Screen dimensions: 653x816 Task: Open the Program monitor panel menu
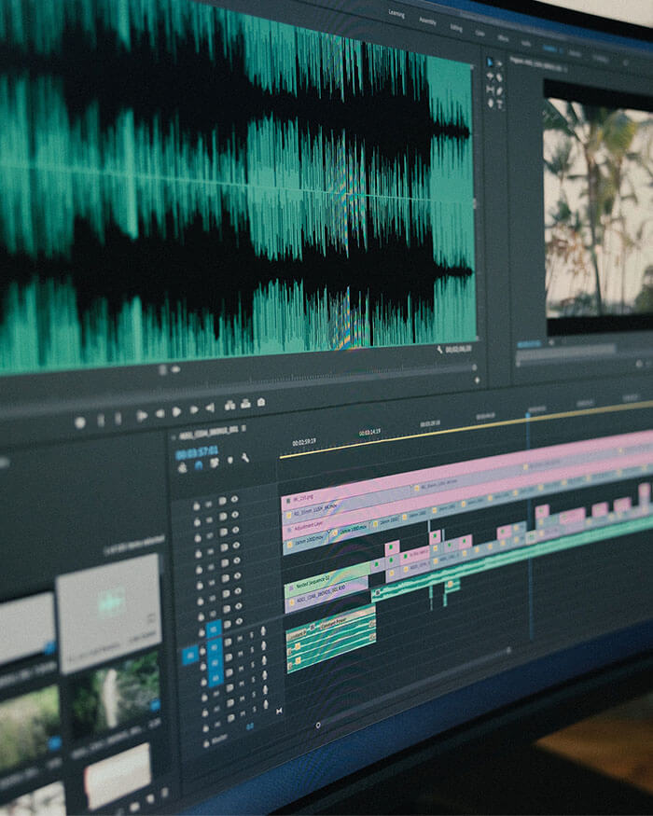click(x=565, y=68)
